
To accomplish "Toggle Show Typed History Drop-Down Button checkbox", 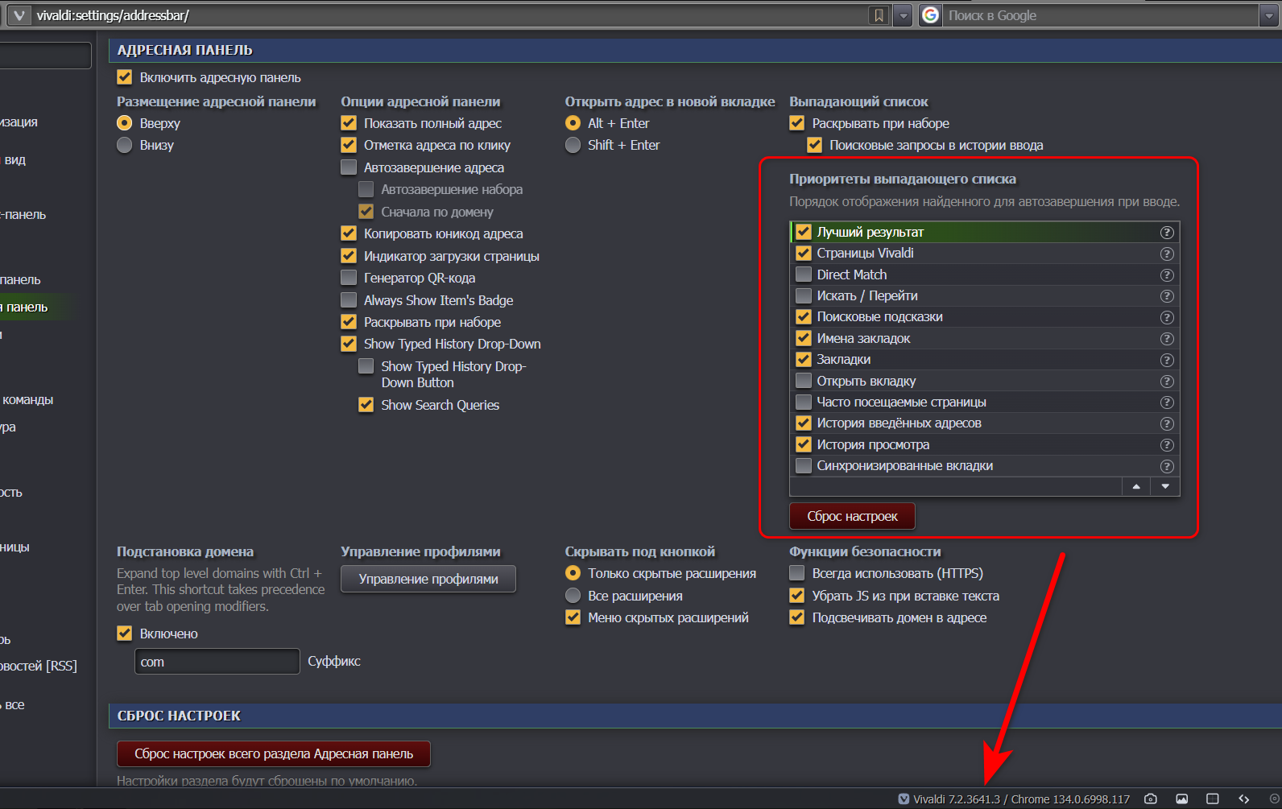I will [366, 366].
